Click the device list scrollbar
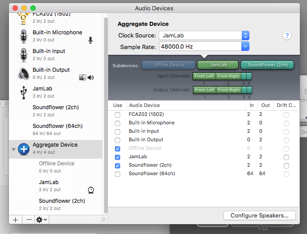307x234 pixels. click(x=106, y=115)
